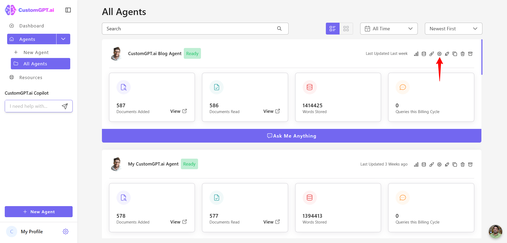
Task: Click Ask Me Anything for Blog Agent
Action: click(x=292, y=136)
